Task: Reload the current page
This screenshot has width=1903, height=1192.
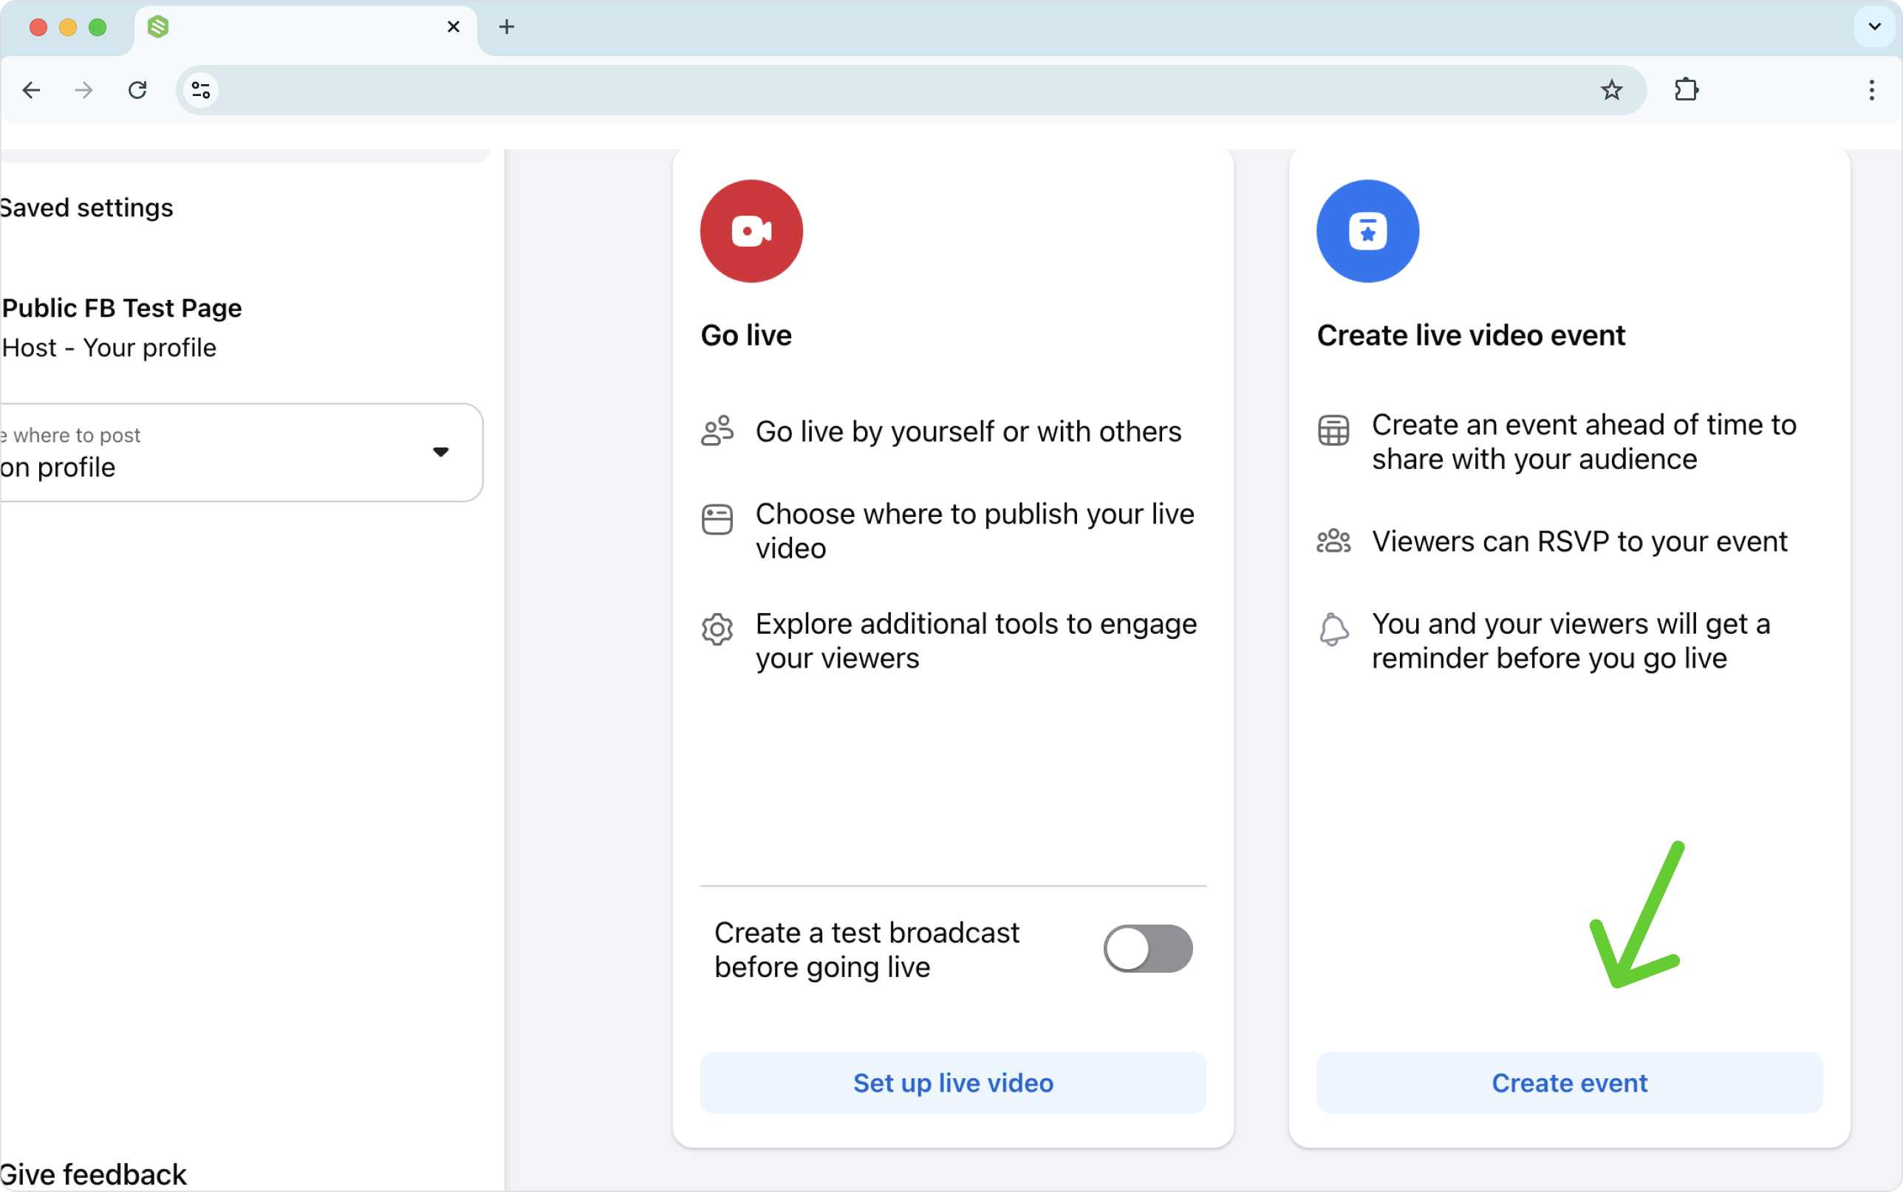Action: 137,90
